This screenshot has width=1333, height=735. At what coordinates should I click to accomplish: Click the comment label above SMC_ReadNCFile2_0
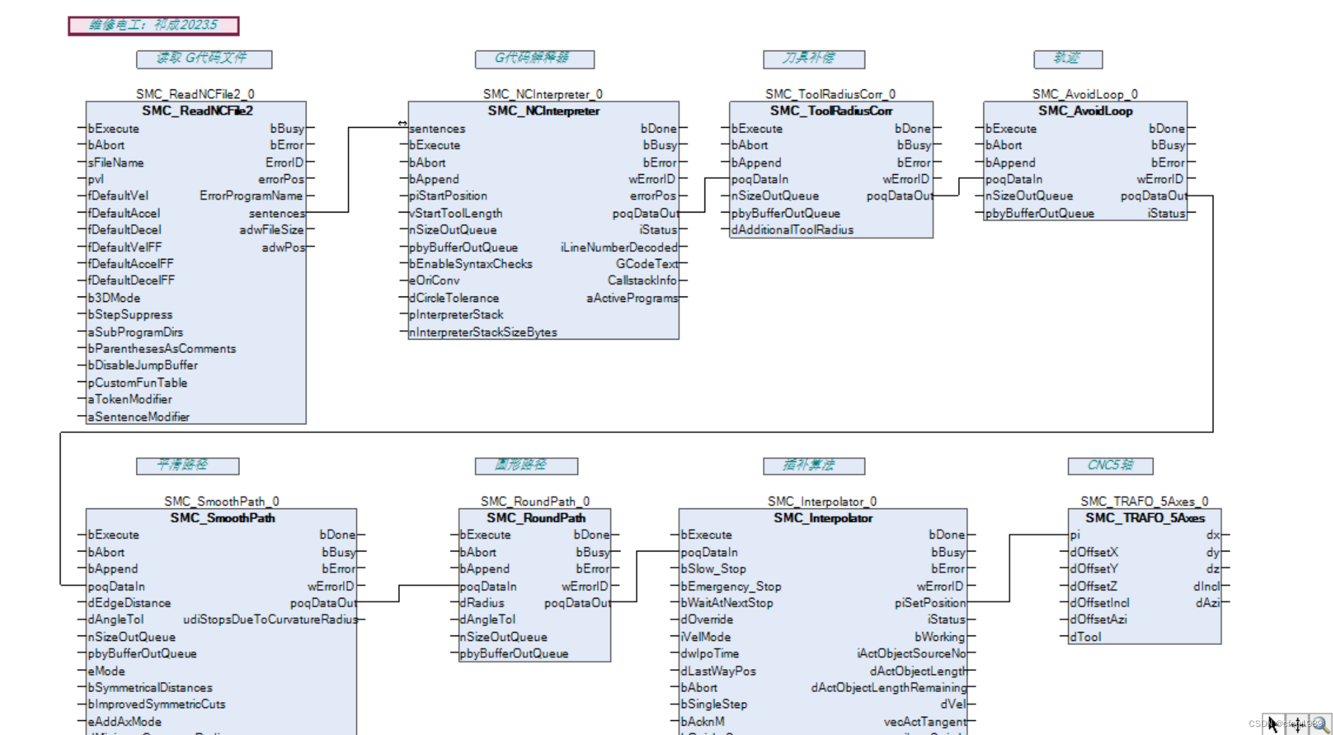(204, 59)
